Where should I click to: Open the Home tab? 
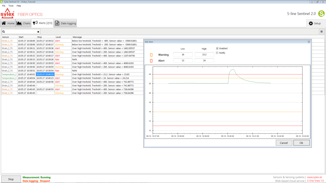[8, 23]
